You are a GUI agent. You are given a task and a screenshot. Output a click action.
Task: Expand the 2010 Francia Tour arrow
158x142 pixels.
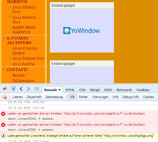click(10, 58)
